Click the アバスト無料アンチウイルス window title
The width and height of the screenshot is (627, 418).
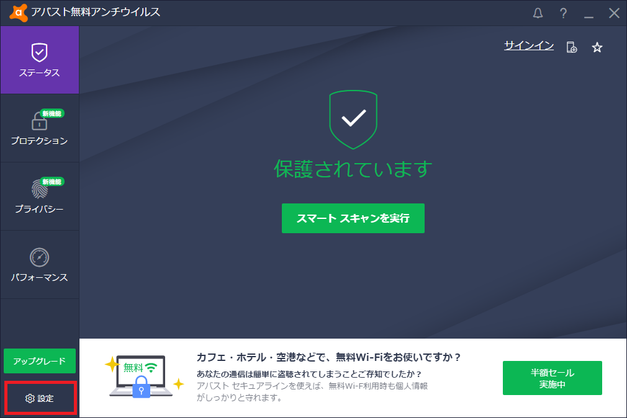pyautogui.click(x=96, y=12)
